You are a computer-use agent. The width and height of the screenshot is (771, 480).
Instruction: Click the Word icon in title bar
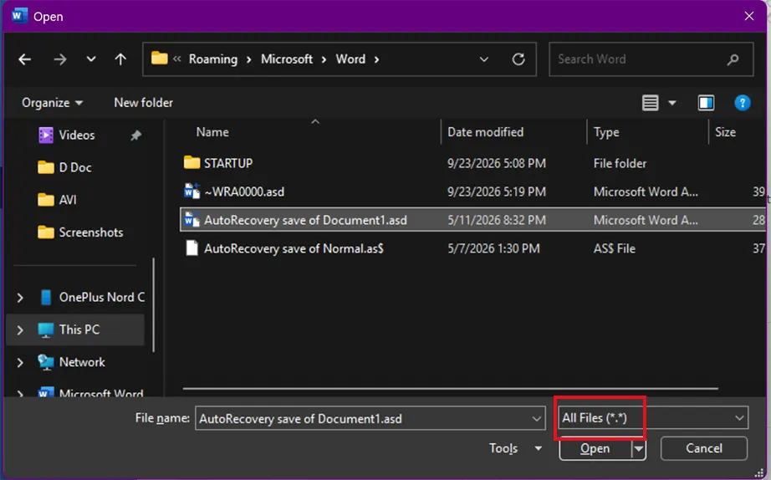tap(18, 16)
